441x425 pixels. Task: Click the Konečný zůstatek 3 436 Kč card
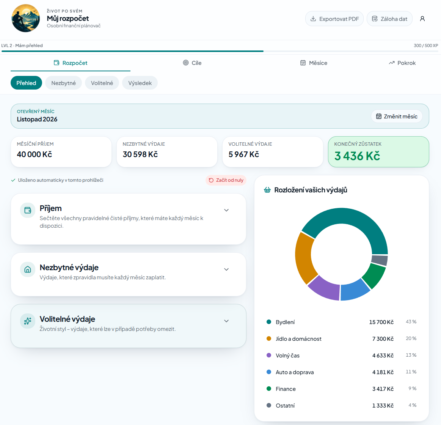coord(378,152)
